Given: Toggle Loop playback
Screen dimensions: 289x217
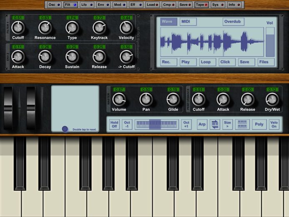Looking at the screenshot, I should (x=207, y=62).
